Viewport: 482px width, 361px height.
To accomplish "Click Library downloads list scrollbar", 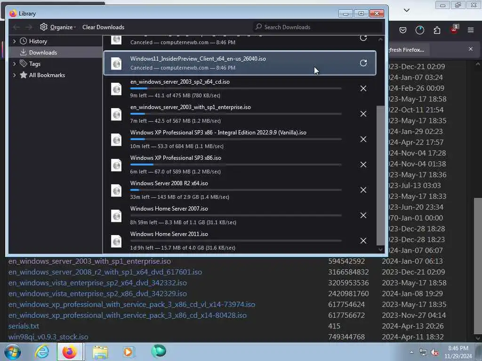I will 380,176.
